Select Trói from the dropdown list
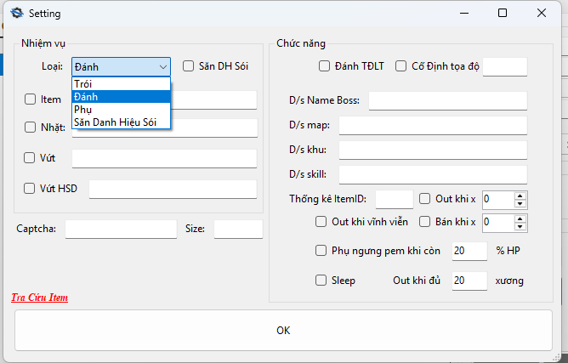 tap(83, 84)
